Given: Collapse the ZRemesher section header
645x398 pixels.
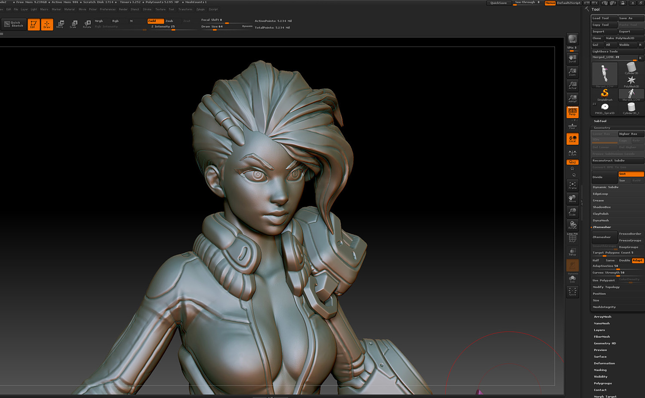Looking at the screenshot, I should 602,227.
